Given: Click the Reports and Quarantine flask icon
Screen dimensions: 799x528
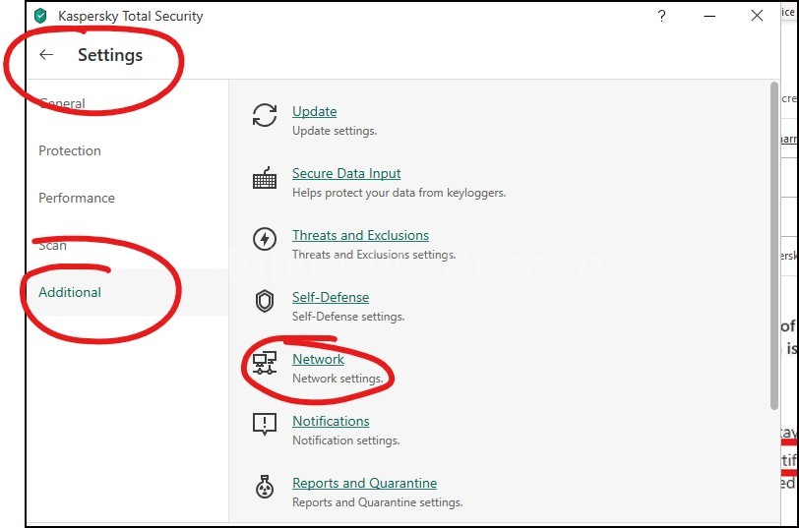Looking at the screenshot, I should click(x=265, y=487).
